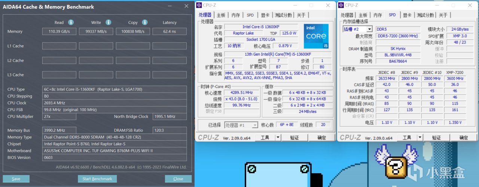Image resolution: width=479 pixels, height=187 pixels.
Task: Select 处理器 tab in left CPU-Z window
Action: (x=205, y=15)
